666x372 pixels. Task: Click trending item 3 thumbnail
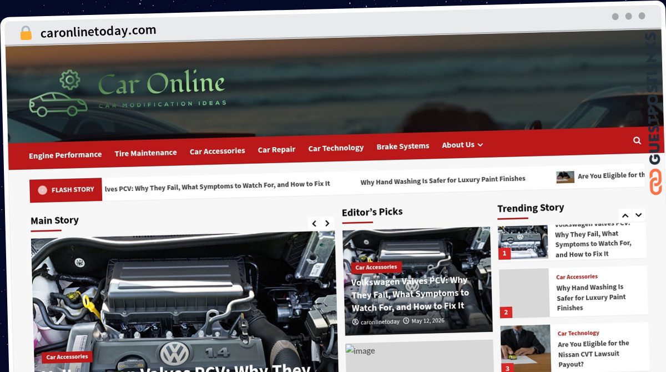(526, 349)
